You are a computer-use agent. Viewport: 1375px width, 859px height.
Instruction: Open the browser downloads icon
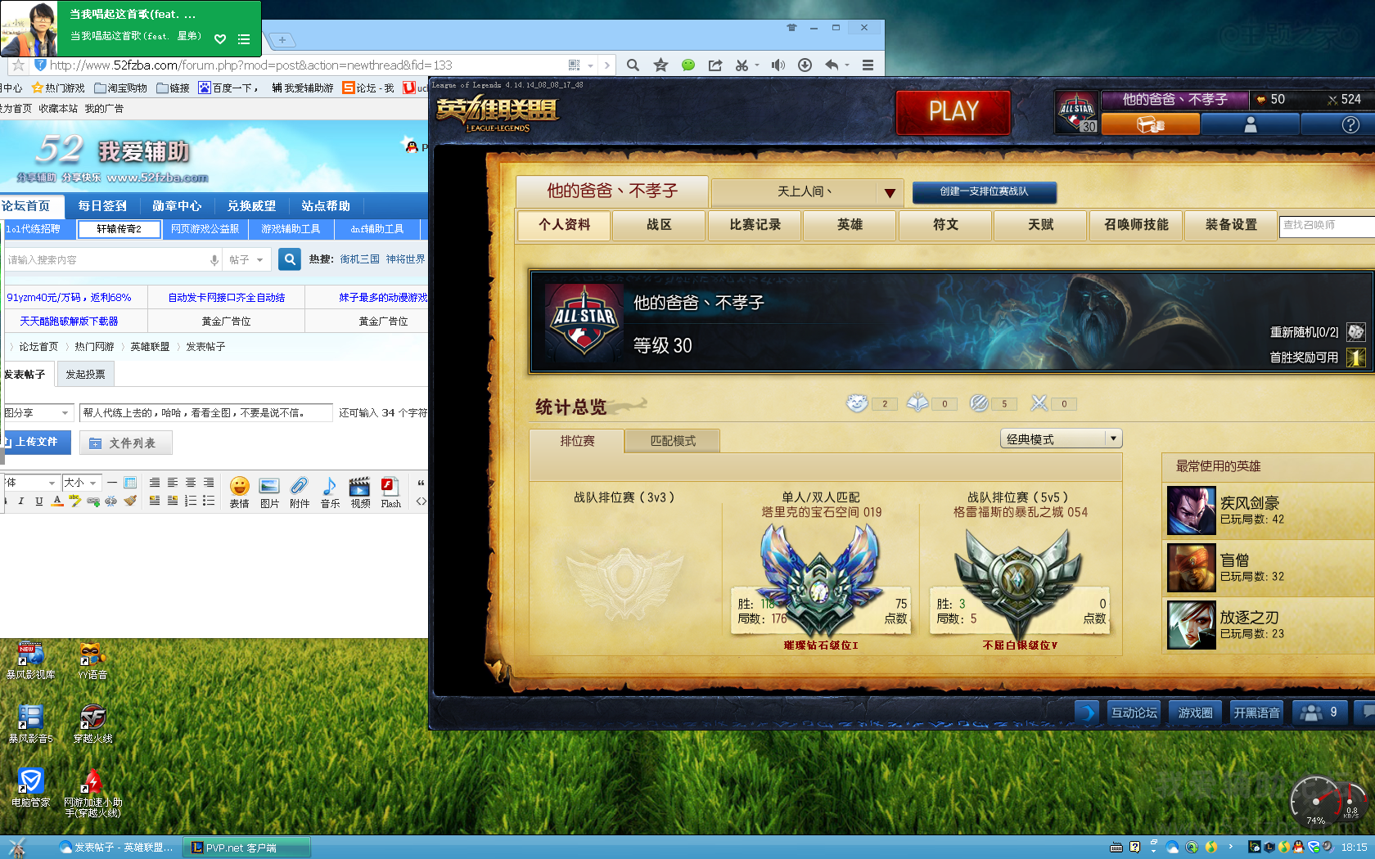805,65
